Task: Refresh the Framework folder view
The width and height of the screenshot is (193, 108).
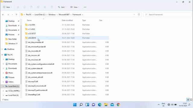Action: pyautogui.click(x=139, y=15)
